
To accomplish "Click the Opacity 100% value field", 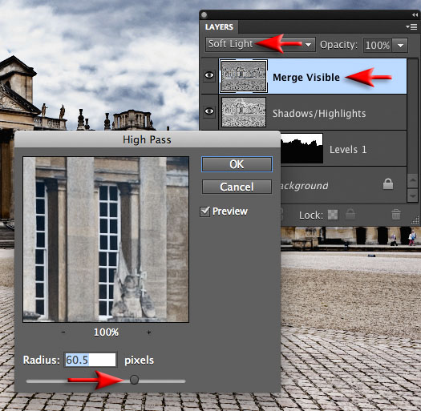I will click(378, 45).
